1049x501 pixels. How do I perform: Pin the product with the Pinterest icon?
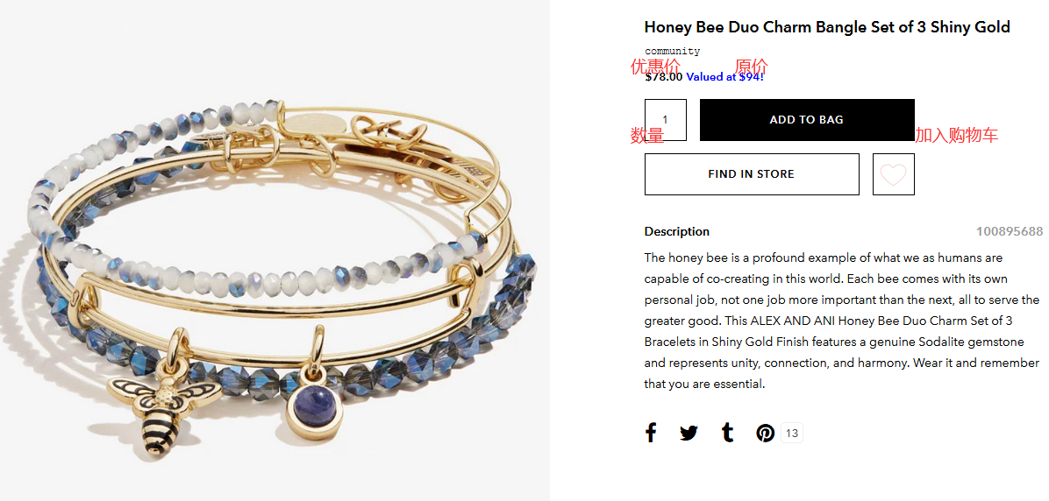766,433
